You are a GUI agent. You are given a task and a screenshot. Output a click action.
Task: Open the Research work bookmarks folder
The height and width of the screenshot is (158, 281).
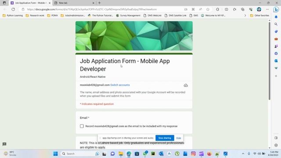pos(35,16)
